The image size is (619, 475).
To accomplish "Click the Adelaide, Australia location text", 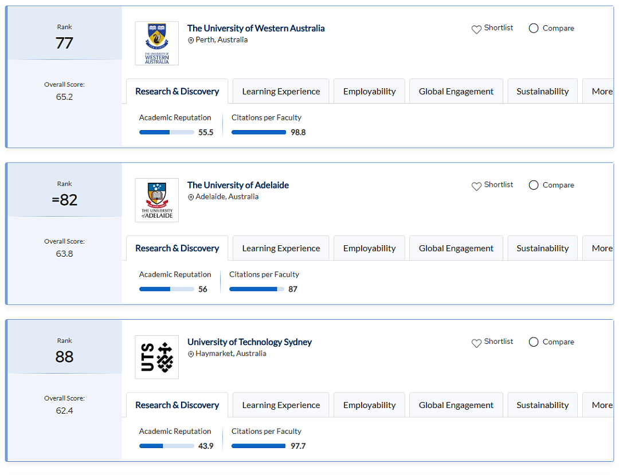I will [x=227, y=197].
